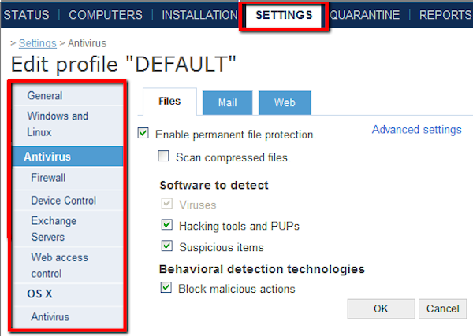Go to the INSTALLATION tab
Image resolution: width=473 pixels, height=336 pixels.
199,15
